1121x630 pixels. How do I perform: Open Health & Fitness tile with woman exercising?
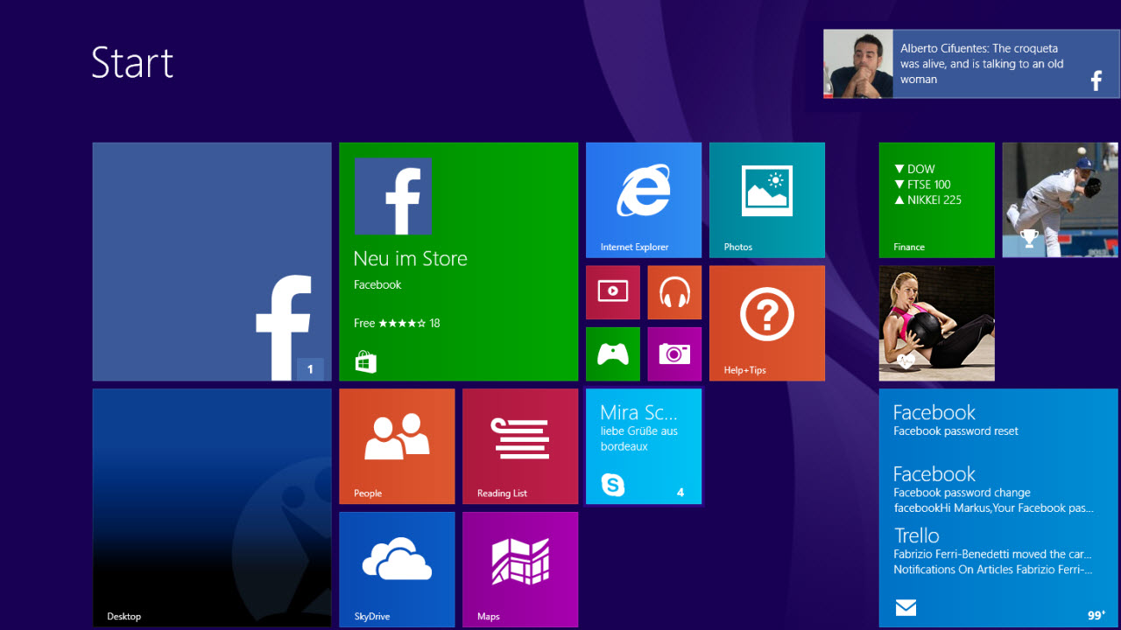[x=937, y=324]
